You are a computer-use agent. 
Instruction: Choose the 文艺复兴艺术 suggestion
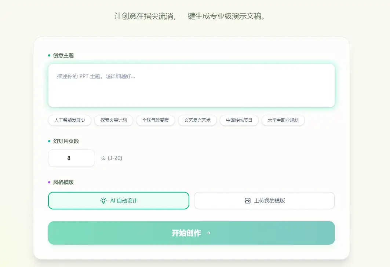(x=197, y=120)
